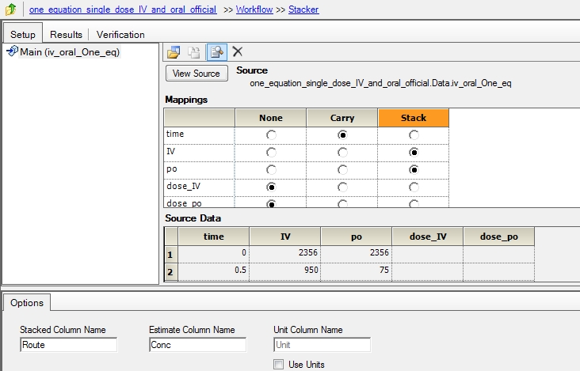Set IV mapping to None

pyautogui.click(x=271, y=153)
